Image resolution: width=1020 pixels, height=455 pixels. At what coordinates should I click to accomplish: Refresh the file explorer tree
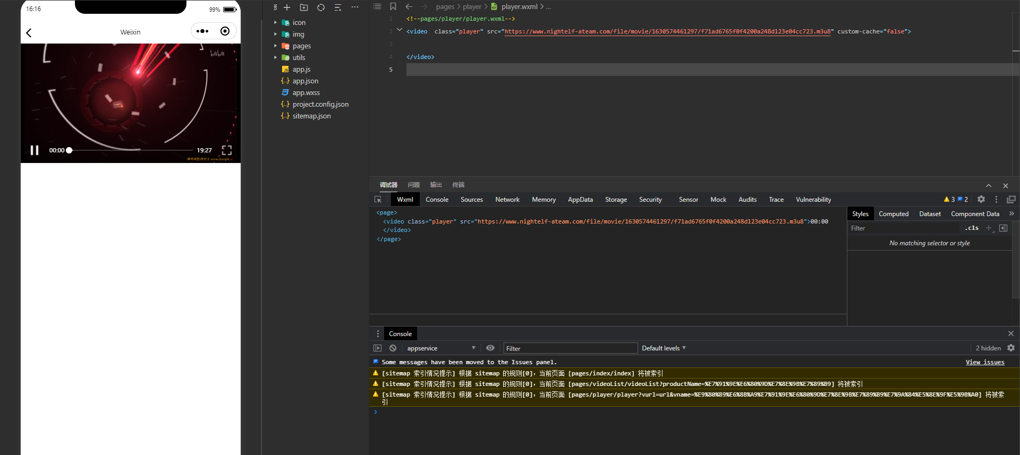(321, 7)
